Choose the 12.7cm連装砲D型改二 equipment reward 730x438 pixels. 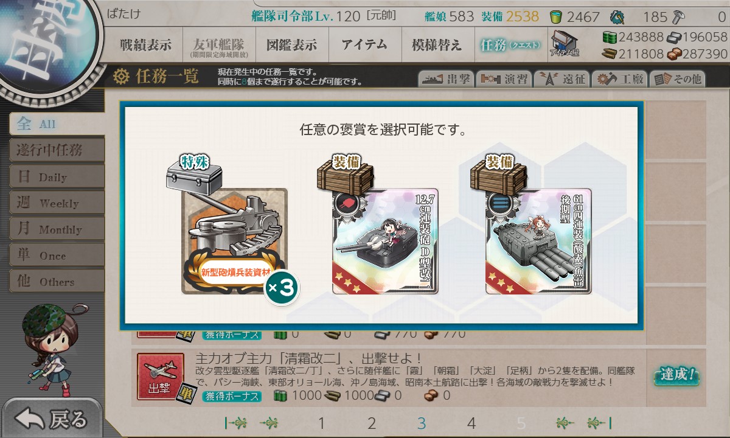click(385, 241)
